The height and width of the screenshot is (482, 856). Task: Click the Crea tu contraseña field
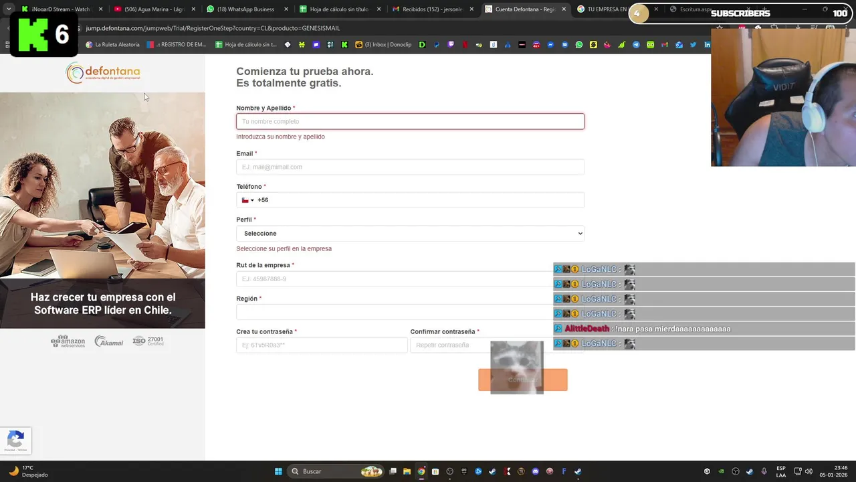click(x=322, y=345)
